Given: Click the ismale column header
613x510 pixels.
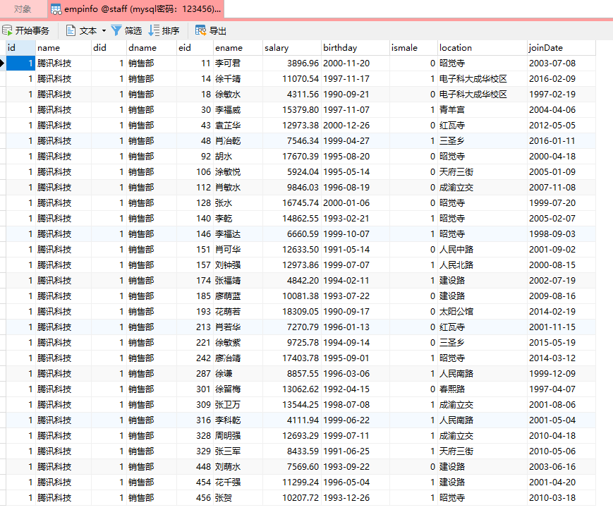Looking at the screenshot, I should pyautogui.click(x=413, y=48).
